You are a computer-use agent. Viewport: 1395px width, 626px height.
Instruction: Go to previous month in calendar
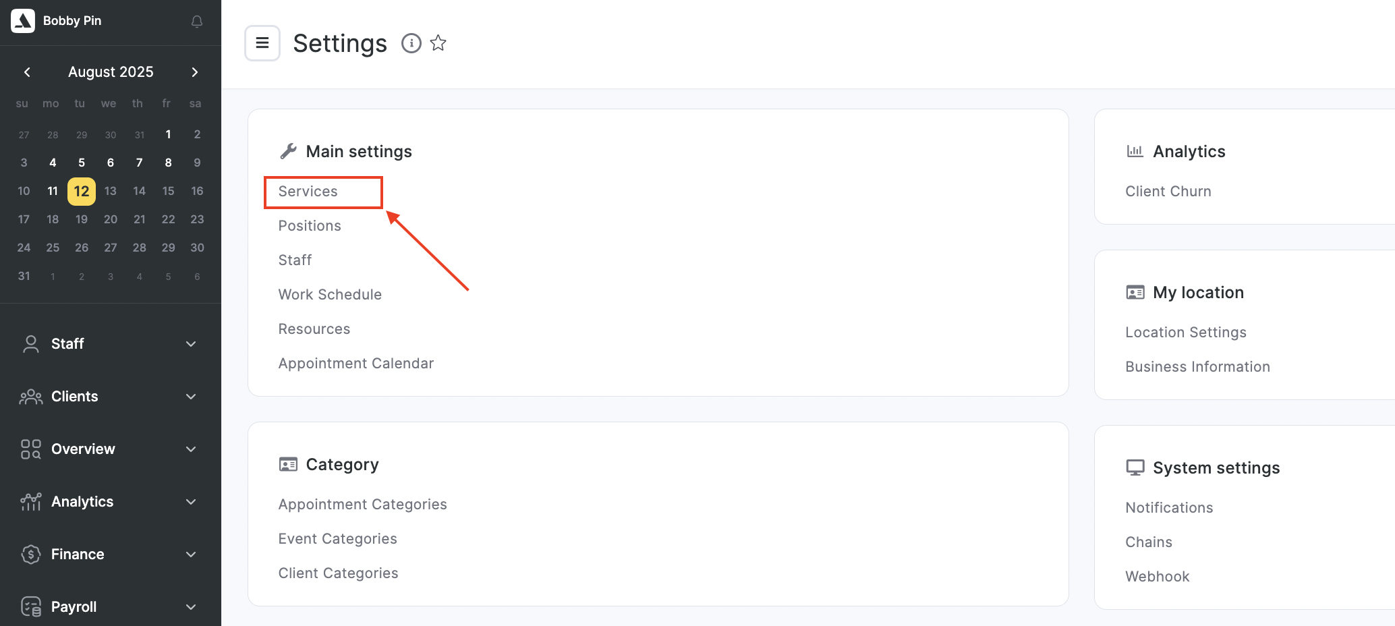pos(27,72)
